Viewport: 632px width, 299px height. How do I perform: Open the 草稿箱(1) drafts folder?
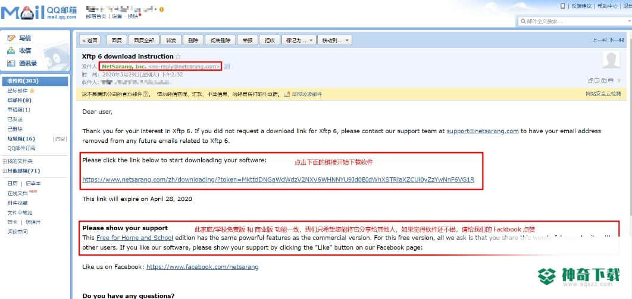click(x=18, y=109)
